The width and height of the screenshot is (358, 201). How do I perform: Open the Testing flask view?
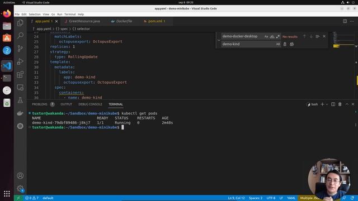click(20, 100)
